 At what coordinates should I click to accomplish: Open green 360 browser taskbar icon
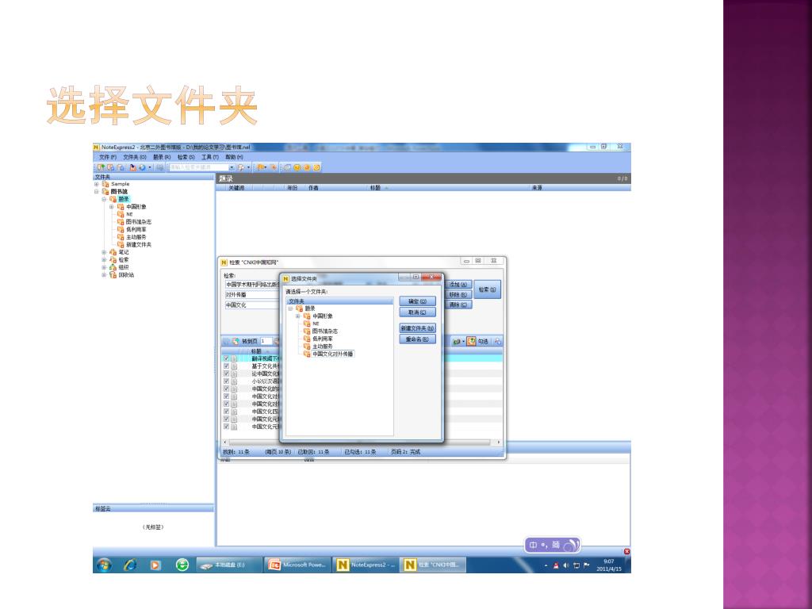(182, 565)
